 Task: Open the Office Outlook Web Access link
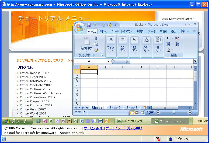40,93
